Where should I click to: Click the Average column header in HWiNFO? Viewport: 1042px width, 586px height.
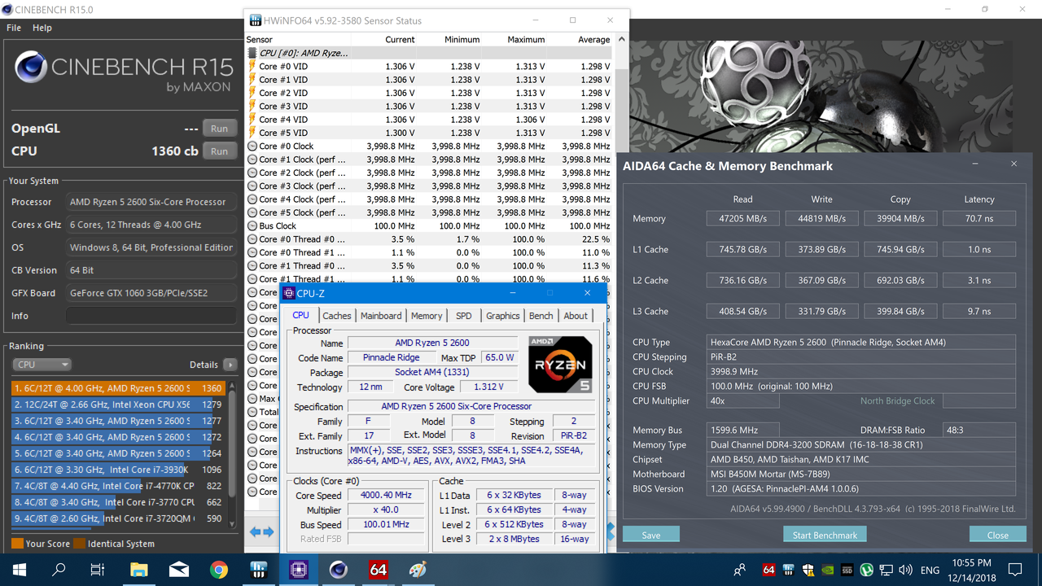593,39
